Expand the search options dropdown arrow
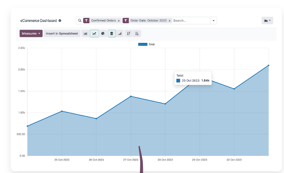 pos(214,21)
